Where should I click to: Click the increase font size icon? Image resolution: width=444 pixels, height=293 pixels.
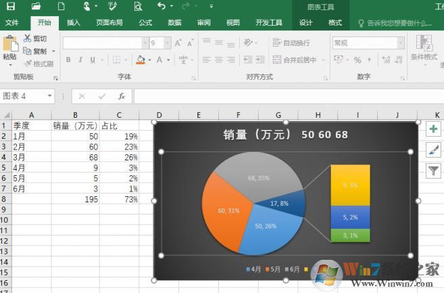[178, 43]
